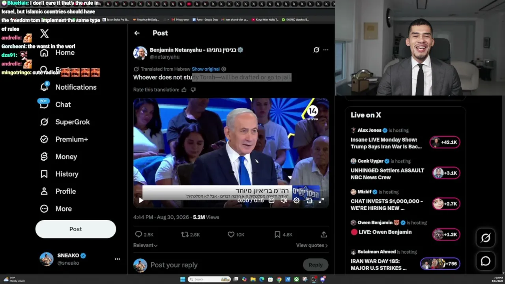The image size is (505, 284).
Task: Click the +42.1K listeners badge
Action: point(445,142)
